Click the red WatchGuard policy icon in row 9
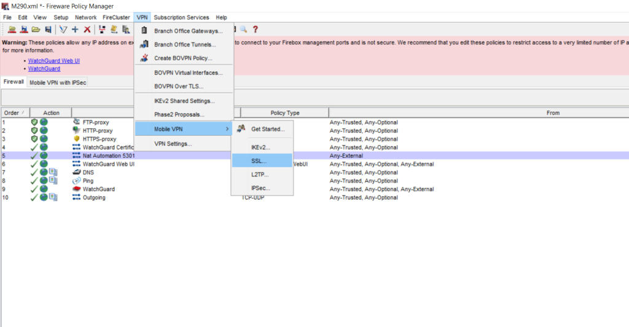Image resolution: width=629 pixels, height=327 pixels. [x=77, y=189]
